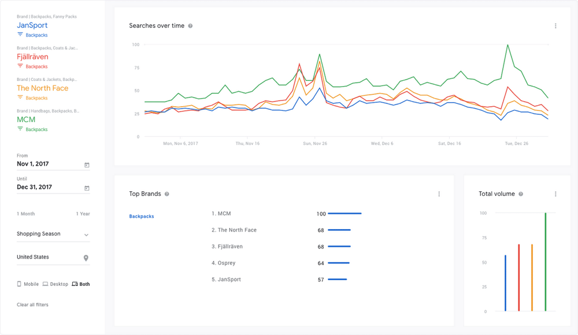
Task: Click the MCM filter icon
Action: pos(20,129)
